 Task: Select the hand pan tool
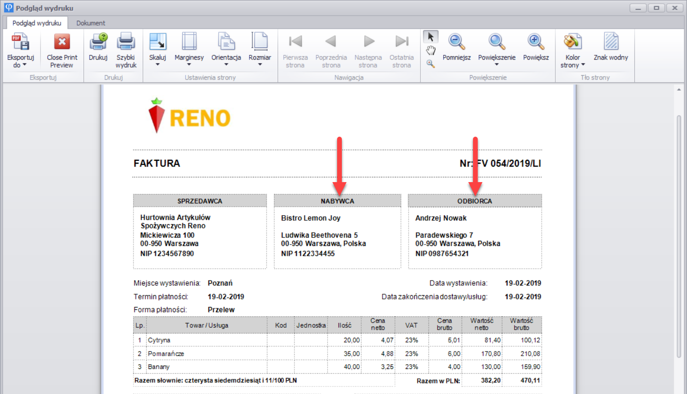(431, 51)
